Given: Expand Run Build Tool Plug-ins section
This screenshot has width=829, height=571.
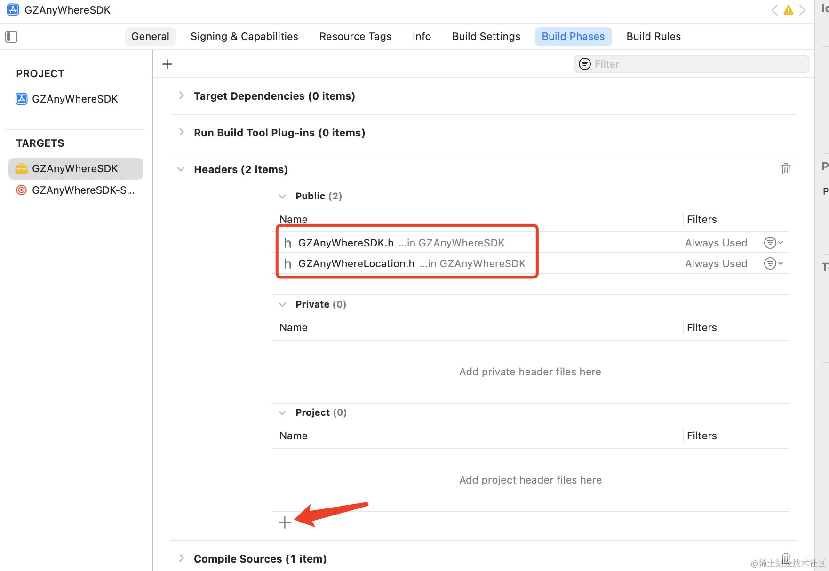Looking at the screenshot, I should click(x=181, y=132).
